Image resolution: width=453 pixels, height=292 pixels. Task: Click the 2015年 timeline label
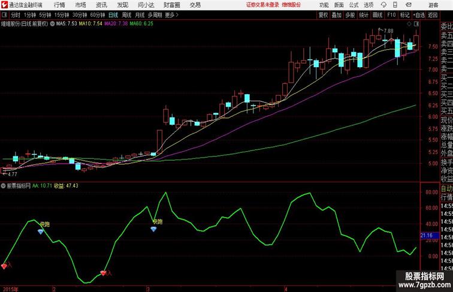click(10, 289)
